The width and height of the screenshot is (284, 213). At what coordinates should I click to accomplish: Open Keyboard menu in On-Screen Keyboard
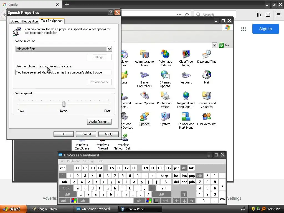click(73, 161)
